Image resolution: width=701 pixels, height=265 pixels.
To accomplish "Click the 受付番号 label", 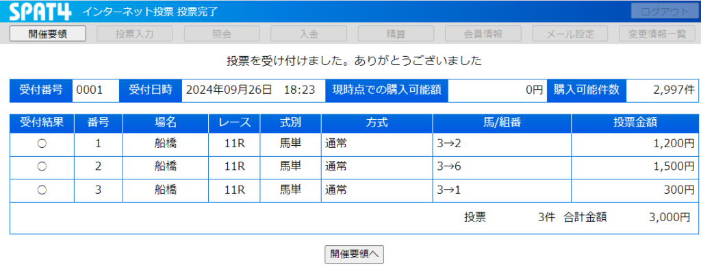I will click(x=40, y=90).
